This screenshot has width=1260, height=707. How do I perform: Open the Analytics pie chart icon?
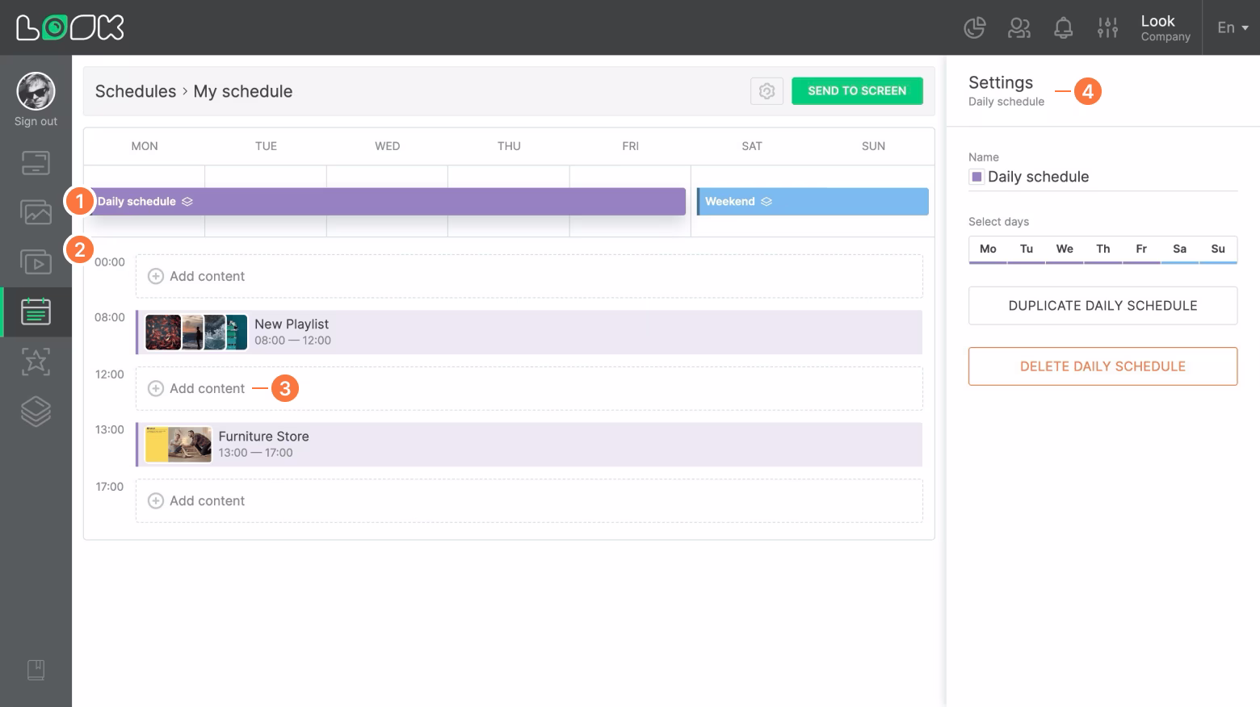pyautogui.click(x=974, y=27)
